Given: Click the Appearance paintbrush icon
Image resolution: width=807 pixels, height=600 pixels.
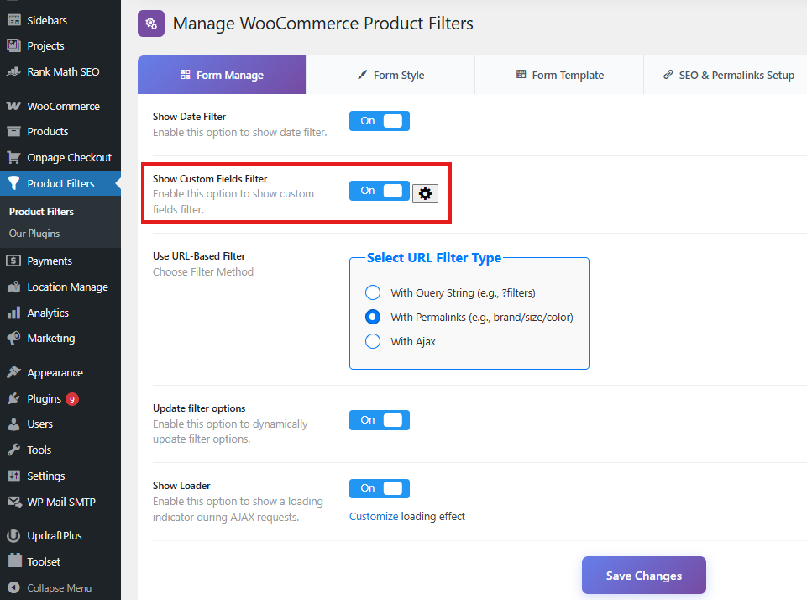Looking at the screenshot, I should (x=14, y=372).
